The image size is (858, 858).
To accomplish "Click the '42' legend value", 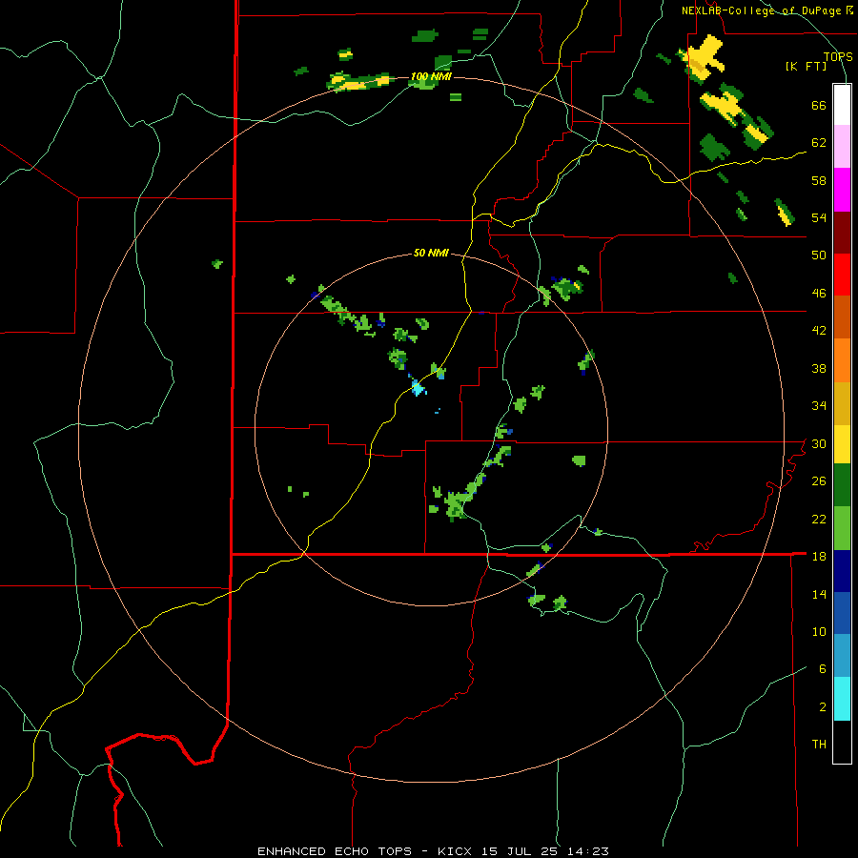I will click(x=819, y=331).
